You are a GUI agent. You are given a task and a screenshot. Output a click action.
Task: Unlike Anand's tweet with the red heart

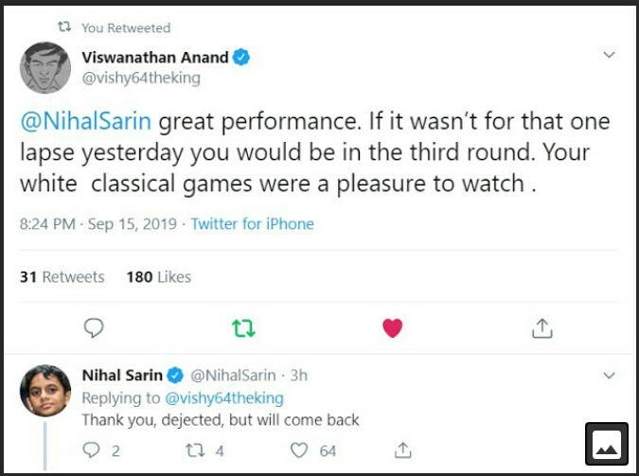tap(392, 327)
